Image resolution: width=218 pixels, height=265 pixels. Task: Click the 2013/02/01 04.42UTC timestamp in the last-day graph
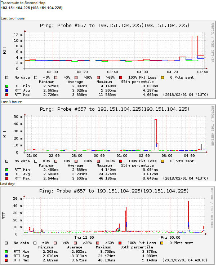(185, 260)
